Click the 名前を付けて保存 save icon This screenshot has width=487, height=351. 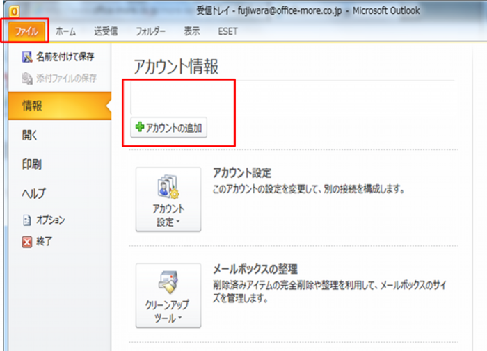[27, 57]
